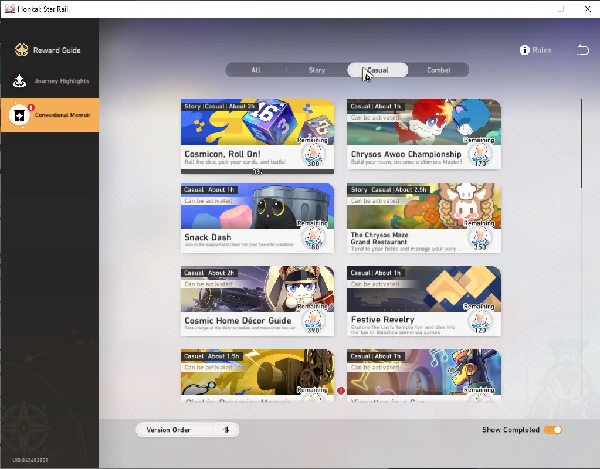
Task: Click the UID:842683851 text
Action: click(30, 460)
